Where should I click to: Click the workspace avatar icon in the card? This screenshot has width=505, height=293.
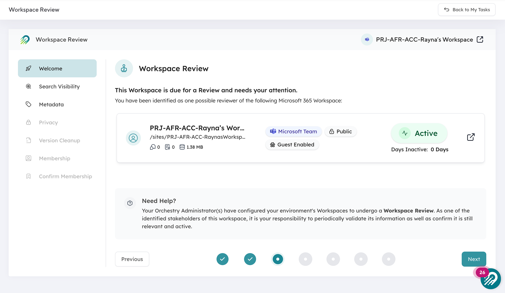(133, 138)
